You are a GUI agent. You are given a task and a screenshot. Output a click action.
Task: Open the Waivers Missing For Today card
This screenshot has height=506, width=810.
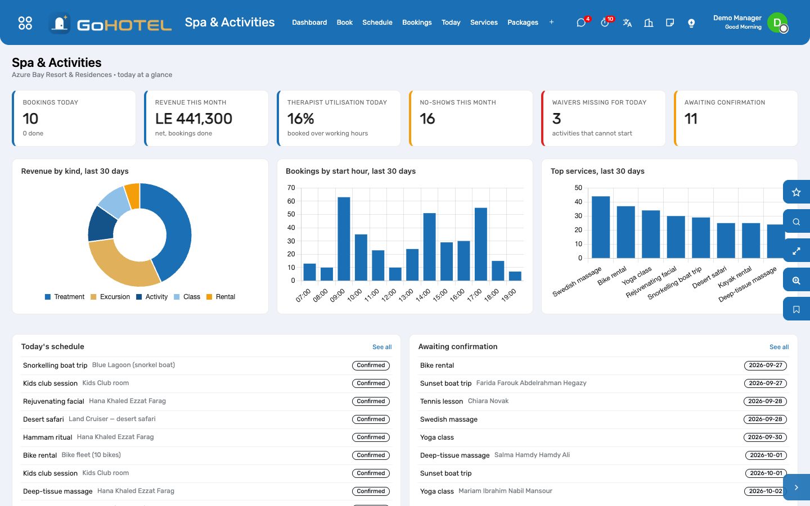point(604,119)
